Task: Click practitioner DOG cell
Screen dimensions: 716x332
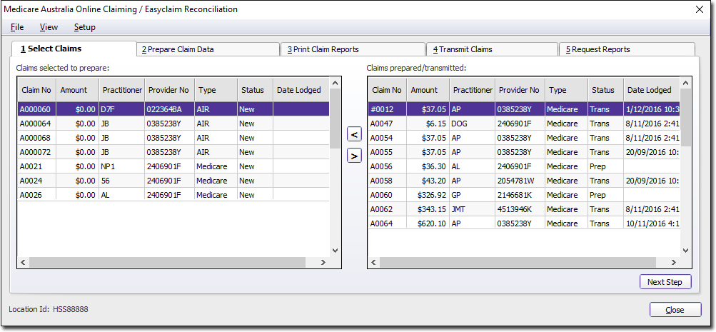Action: point(472,124)
